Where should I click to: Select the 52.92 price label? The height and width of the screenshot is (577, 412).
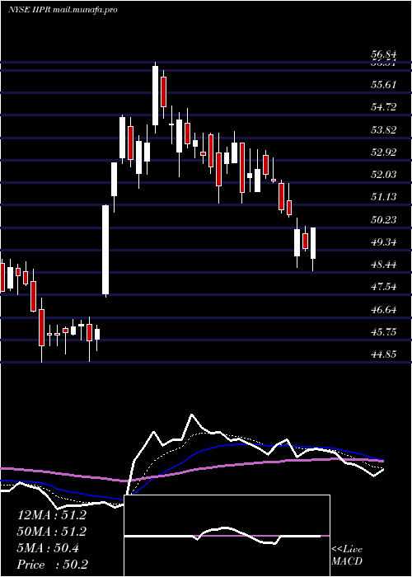coord(384,152)
